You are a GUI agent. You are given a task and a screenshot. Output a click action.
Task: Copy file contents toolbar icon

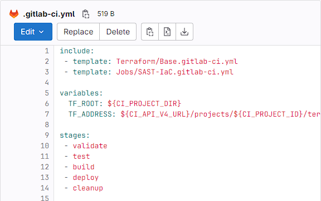pyautogui.click(x=150, y=32)
